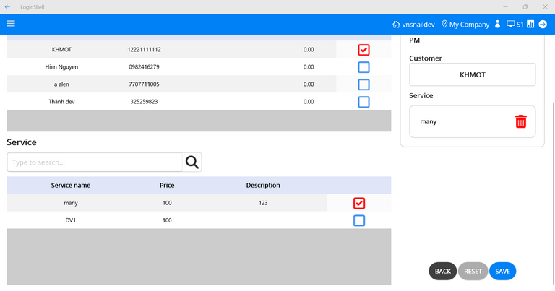
Task: Open the user profile icon
Action: [x=497, y=25]
